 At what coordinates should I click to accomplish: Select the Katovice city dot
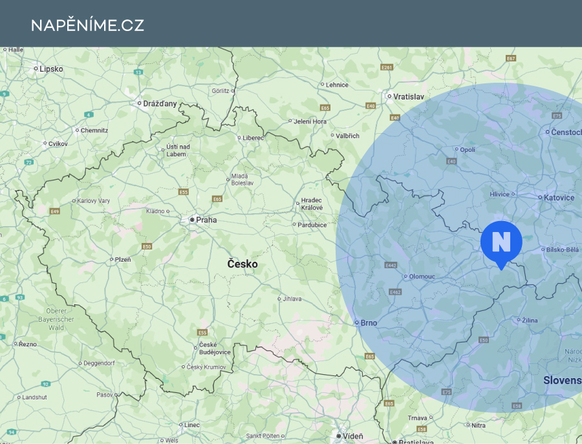pos(541,197)
